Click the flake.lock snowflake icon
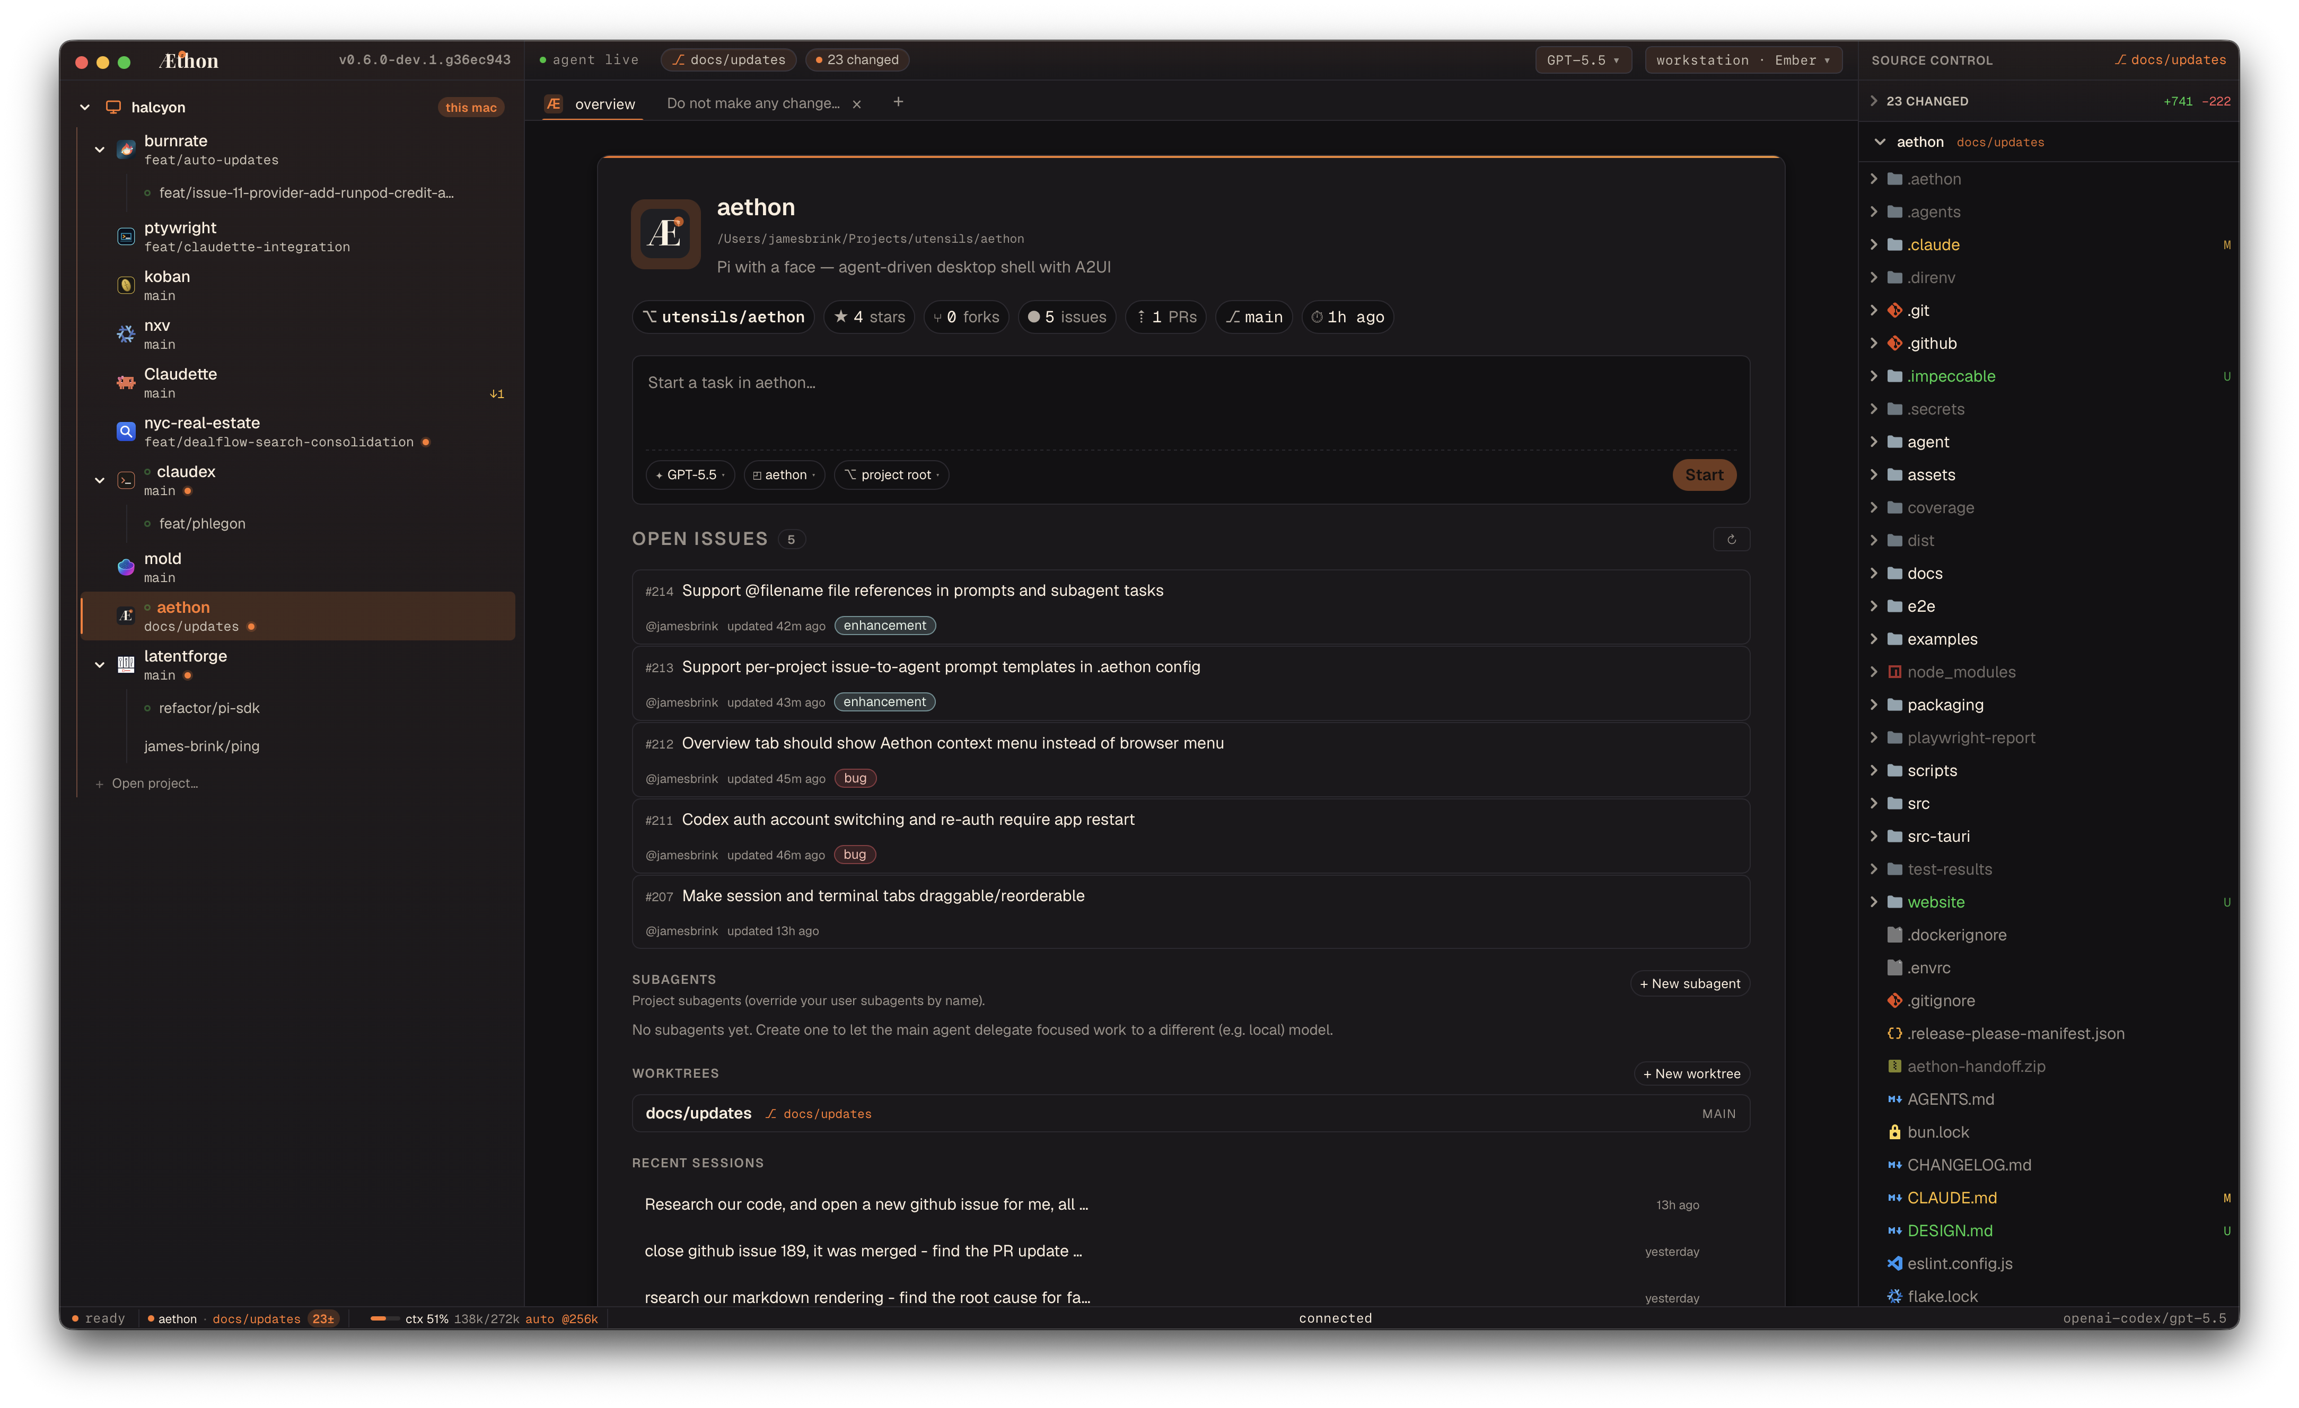2299x1408 pixels. [1894, 1296]
